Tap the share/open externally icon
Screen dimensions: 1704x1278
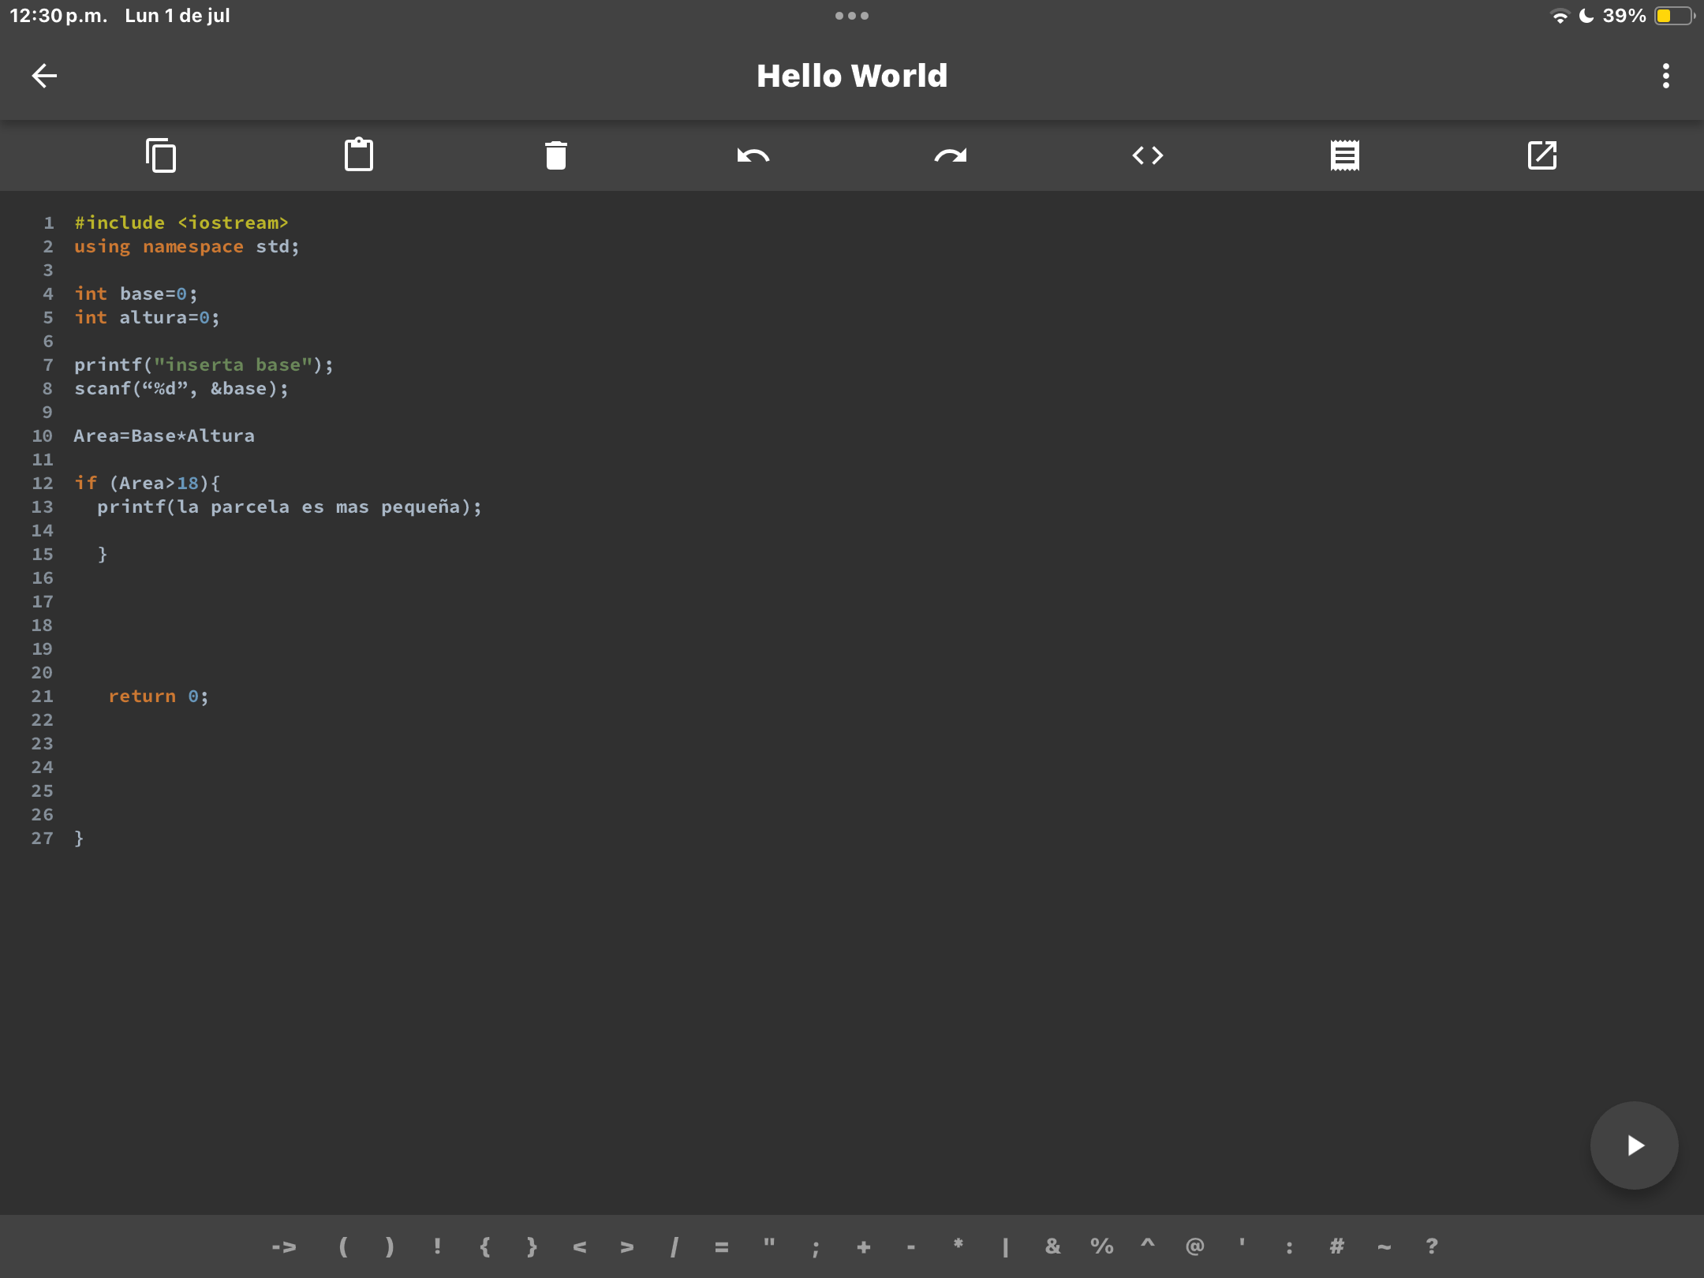[x=1542, y=155]
